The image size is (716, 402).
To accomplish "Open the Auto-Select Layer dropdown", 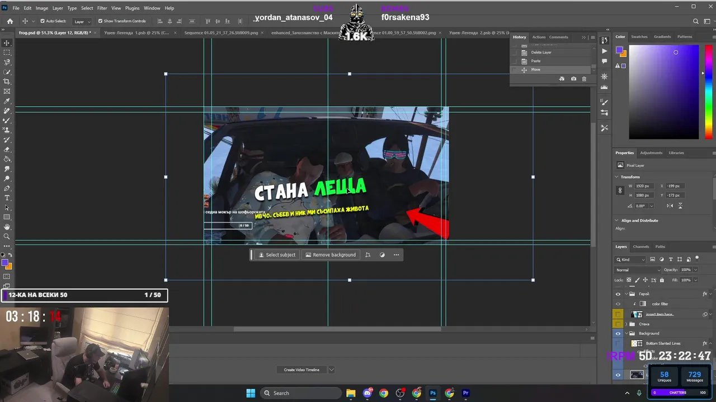I will click(x=83, y=21).
